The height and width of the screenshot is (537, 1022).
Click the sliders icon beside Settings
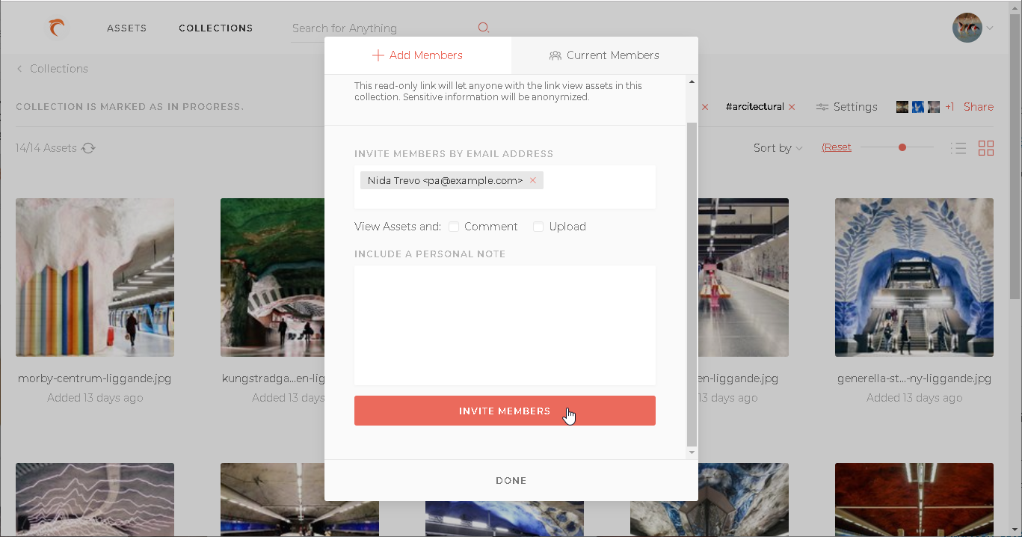[822, 107]
